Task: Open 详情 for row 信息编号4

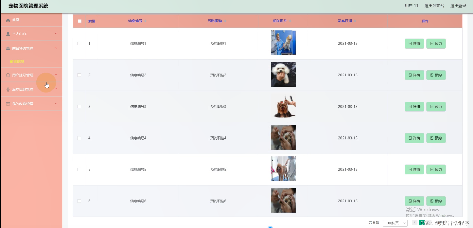Action: (414, 138)
